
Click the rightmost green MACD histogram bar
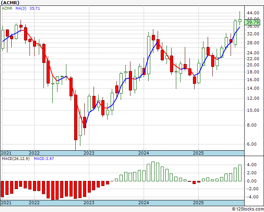(x=240, y=173)
